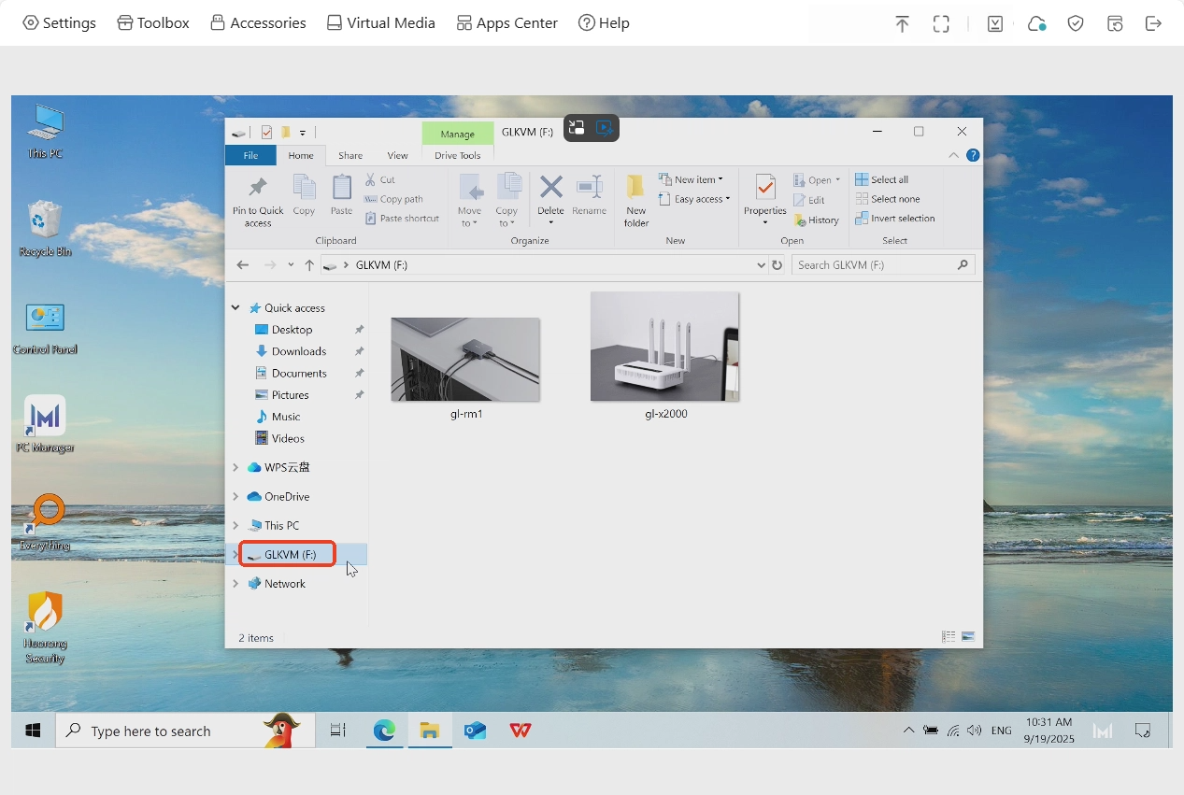Open the New item dropdown
This screenshot has height=795, width=1184.
click(x=692, y=179)
